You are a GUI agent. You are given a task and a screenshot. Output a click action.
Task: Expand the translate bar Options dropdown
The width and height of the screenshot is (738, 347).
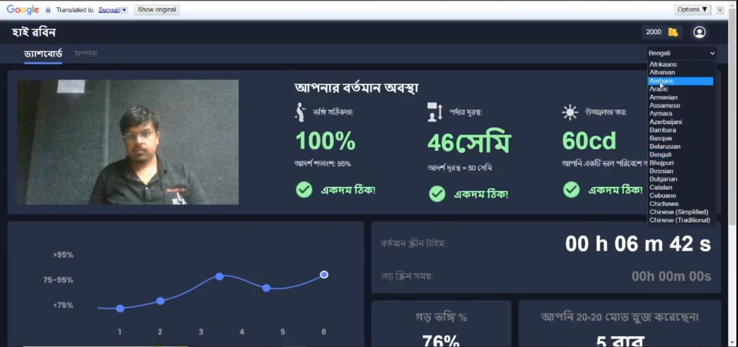pos(693,10)
